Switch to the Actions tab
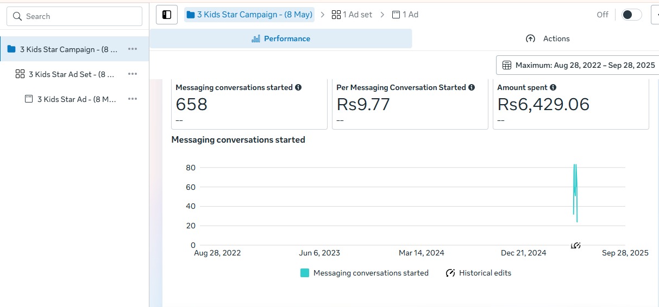659x307 pixels. click(x=548, y=39)
